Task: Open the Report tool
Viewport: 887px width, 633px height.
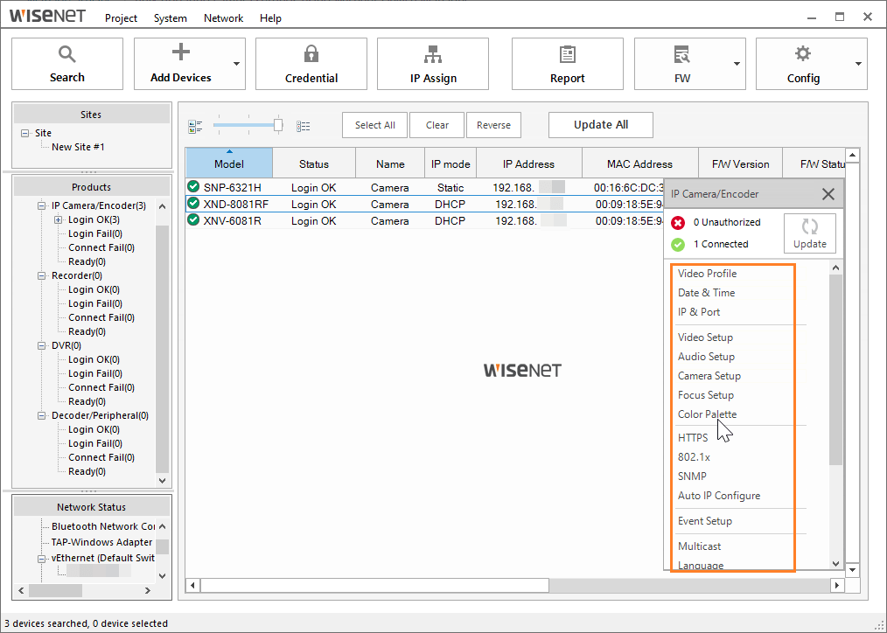Action: [567, 63]
